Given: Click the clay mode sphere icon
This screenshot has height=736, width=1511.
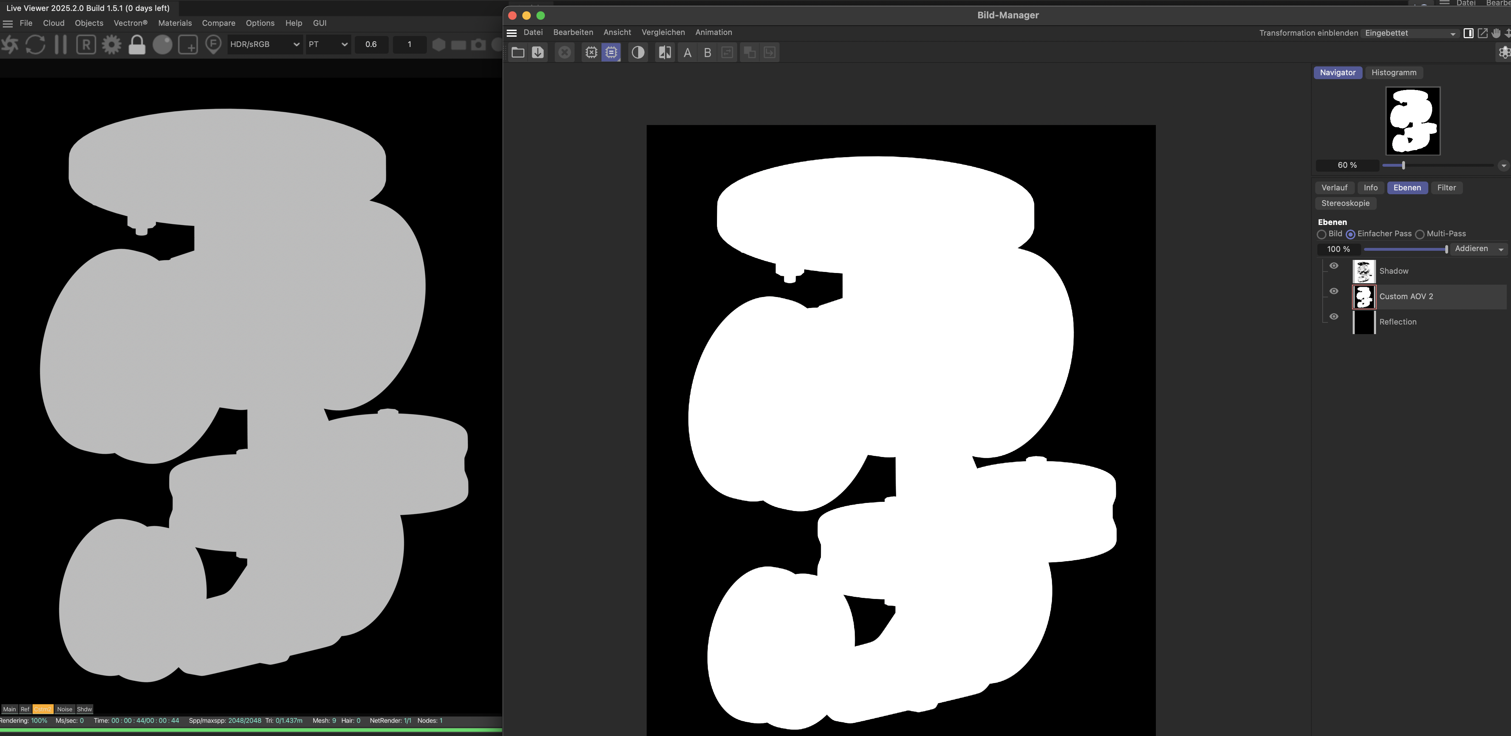Looking at the screenshot, I should (163, 44).
